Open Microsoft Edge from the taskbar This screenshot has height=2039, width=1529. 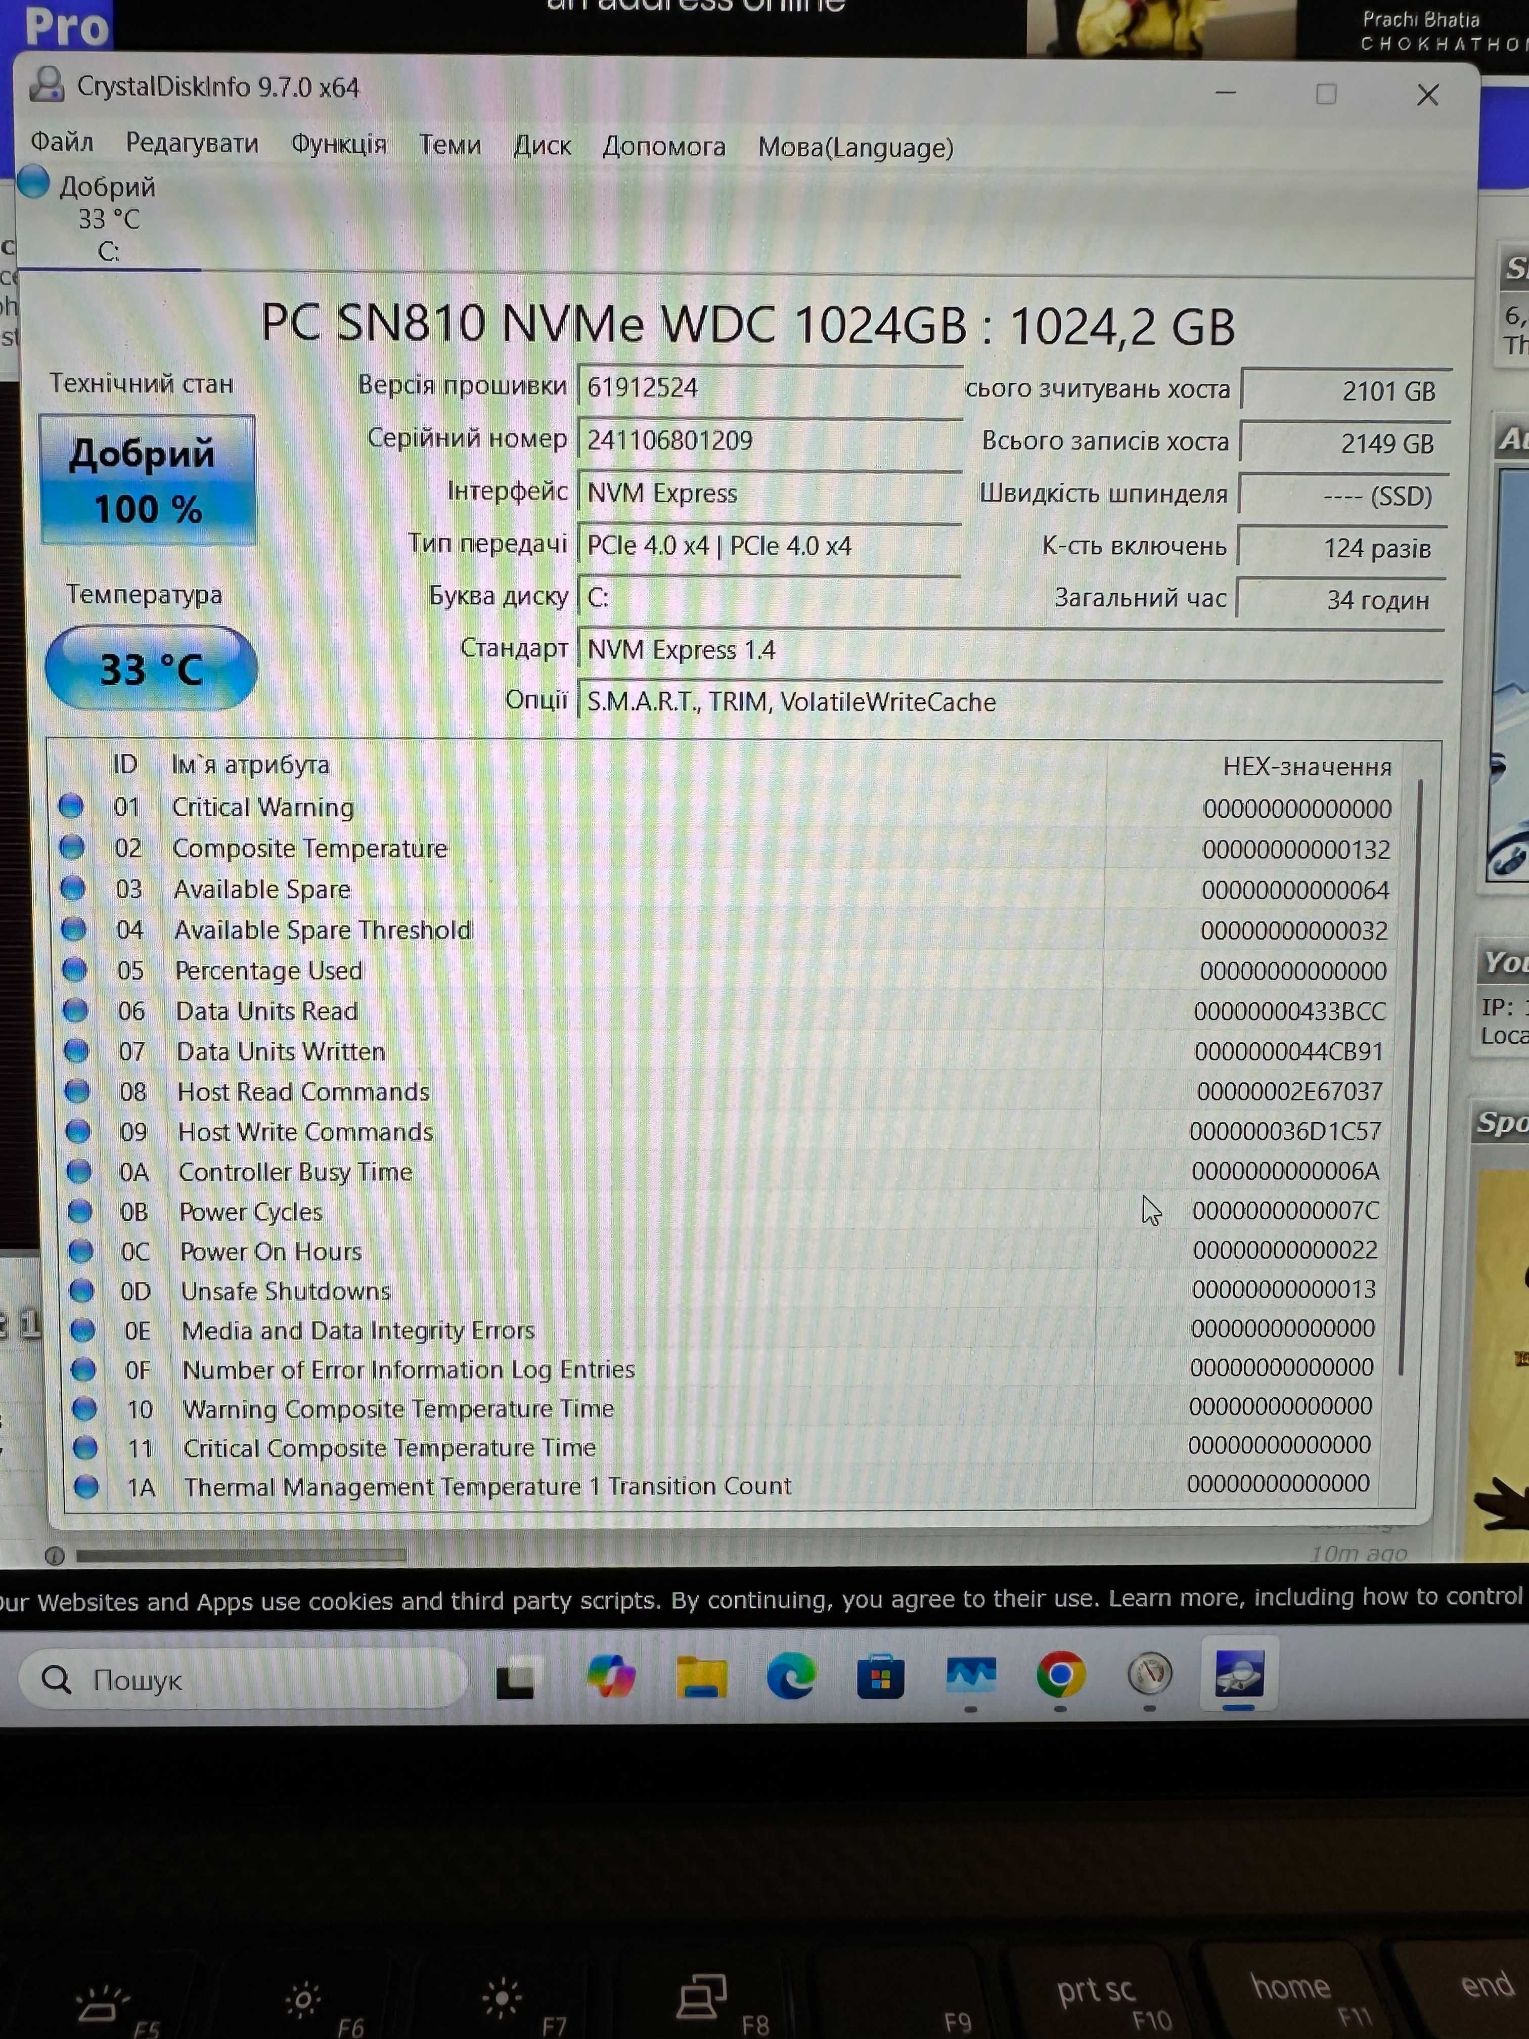tap(791, 1675)
